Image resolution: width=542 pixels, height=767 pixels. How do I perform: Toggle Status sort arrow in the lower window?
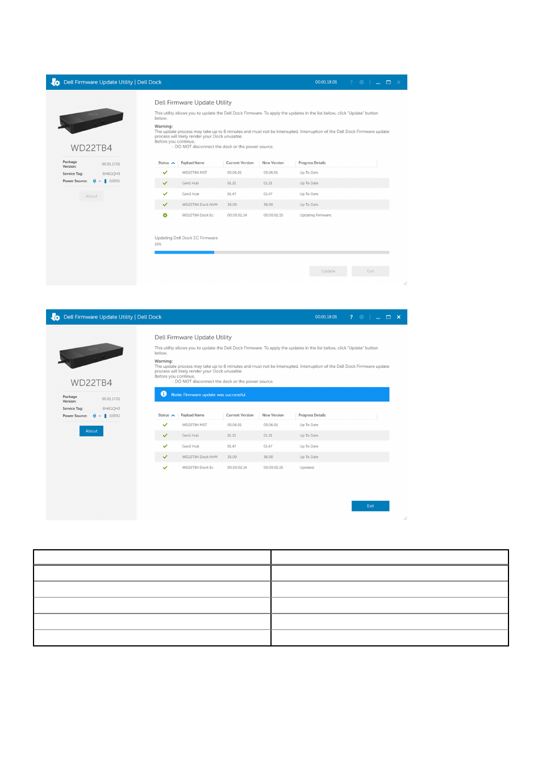[173, 416]
